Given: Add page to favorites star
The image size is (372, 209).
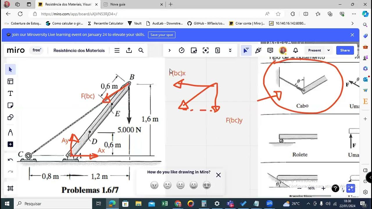Looking at the screenshot, I should coord(278,14).
